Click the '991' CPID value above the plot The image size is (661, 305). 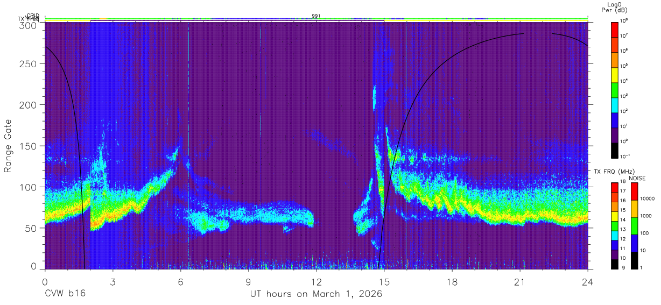(x=316, y=16)
